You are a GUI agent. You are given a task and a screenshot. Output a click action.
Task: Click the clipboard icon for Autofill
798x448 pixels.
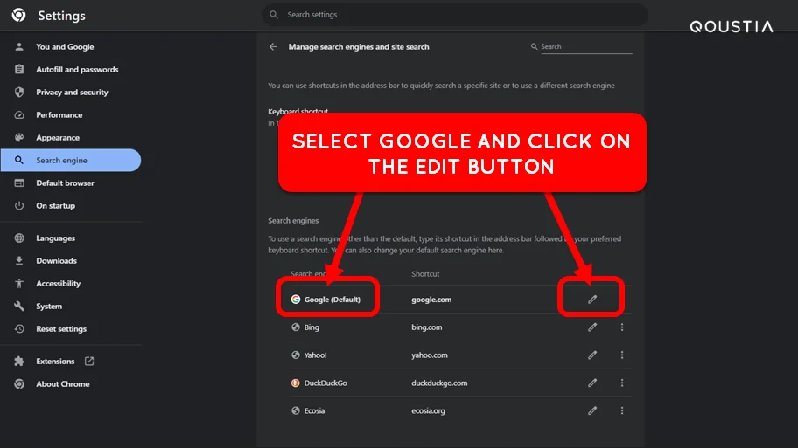[19, 70]
